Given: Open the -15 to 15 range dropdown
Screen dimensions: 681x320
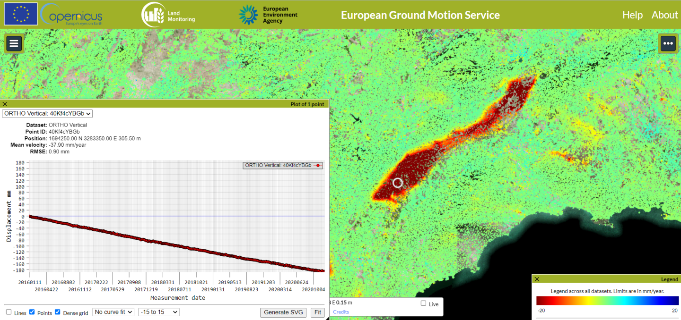Looking at the screenshot, I should (158, 312).
